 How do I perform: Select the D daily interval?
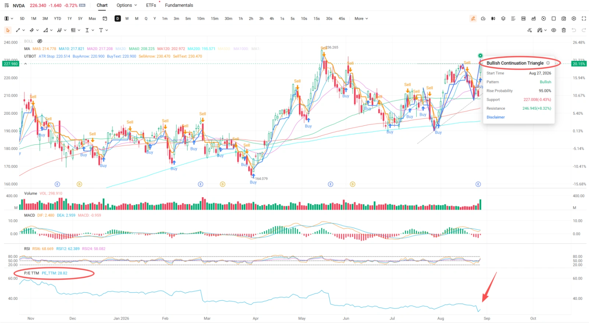click(x=117, y=18)
